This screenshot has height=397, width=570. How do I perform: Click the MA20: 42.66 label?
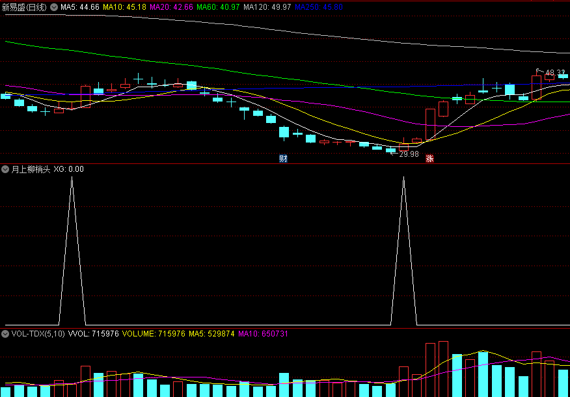(171, 7)
